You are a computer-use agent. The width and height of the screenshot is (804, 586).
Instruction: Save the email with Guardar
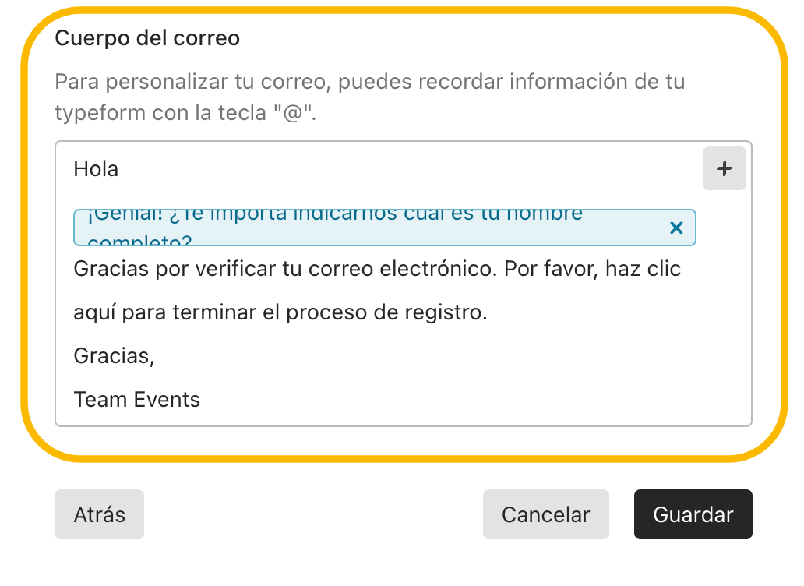coord(693,514)
